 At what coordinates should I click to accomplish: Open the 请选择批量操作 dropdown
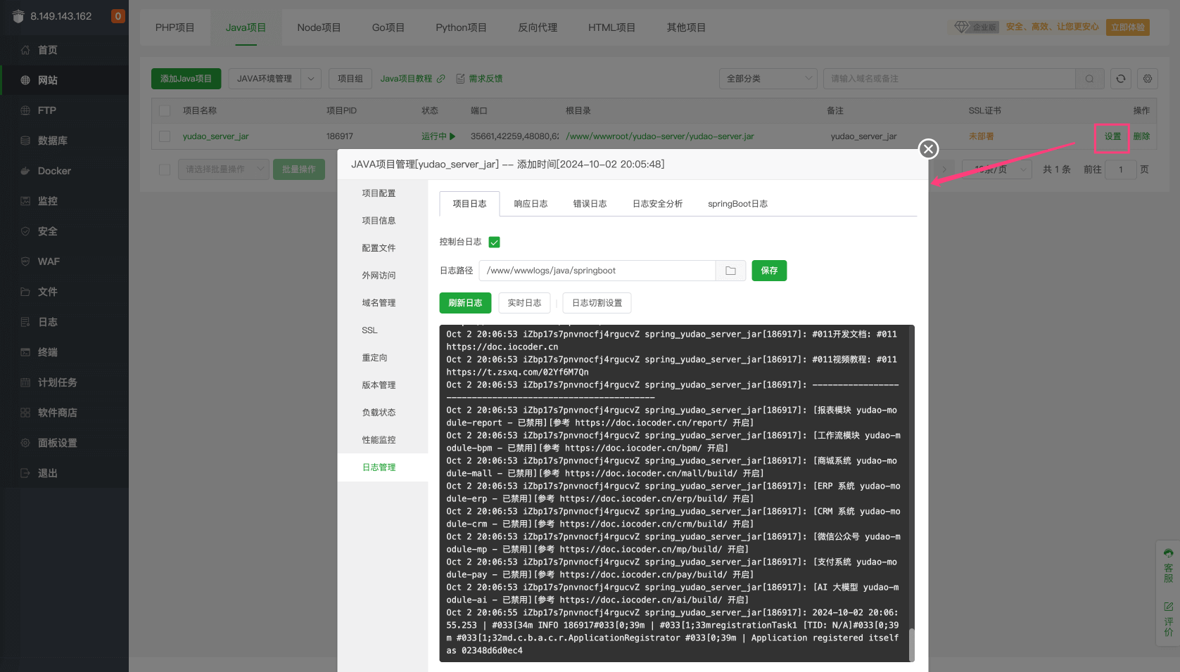[223, 169]
